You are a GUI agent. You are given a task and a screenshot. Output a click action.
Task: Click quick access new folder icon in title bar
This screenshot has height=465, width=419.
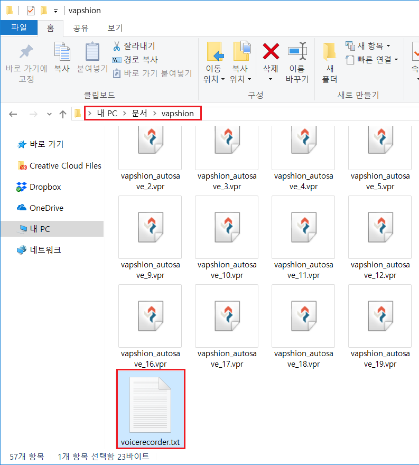tap(44, 11)
